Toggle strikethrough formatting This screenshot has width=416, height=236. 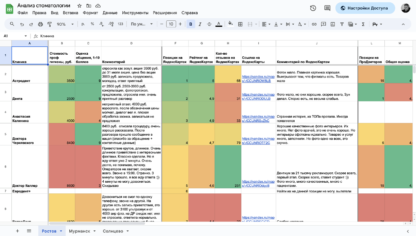209,24
